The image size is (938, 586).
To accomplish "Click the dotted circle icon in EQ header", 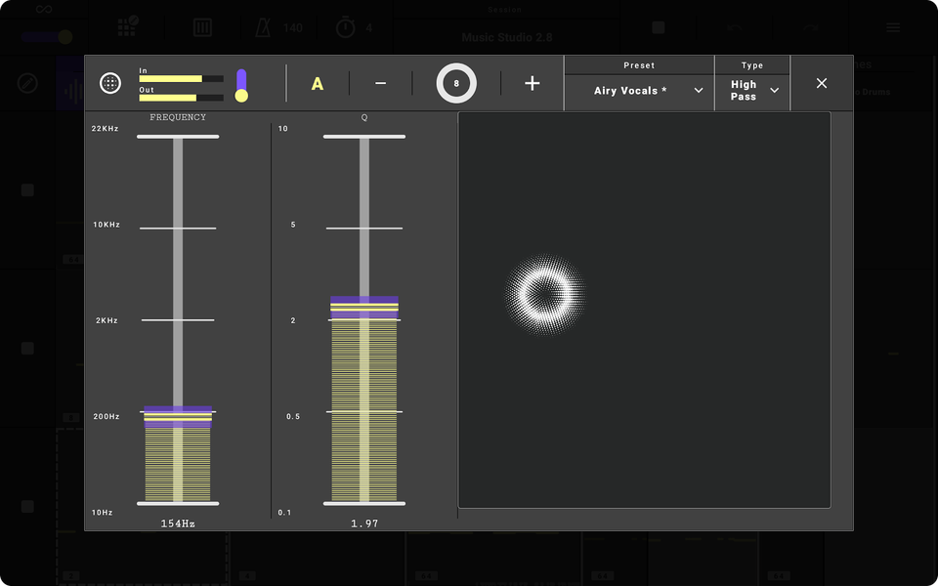I will point(109,83).
